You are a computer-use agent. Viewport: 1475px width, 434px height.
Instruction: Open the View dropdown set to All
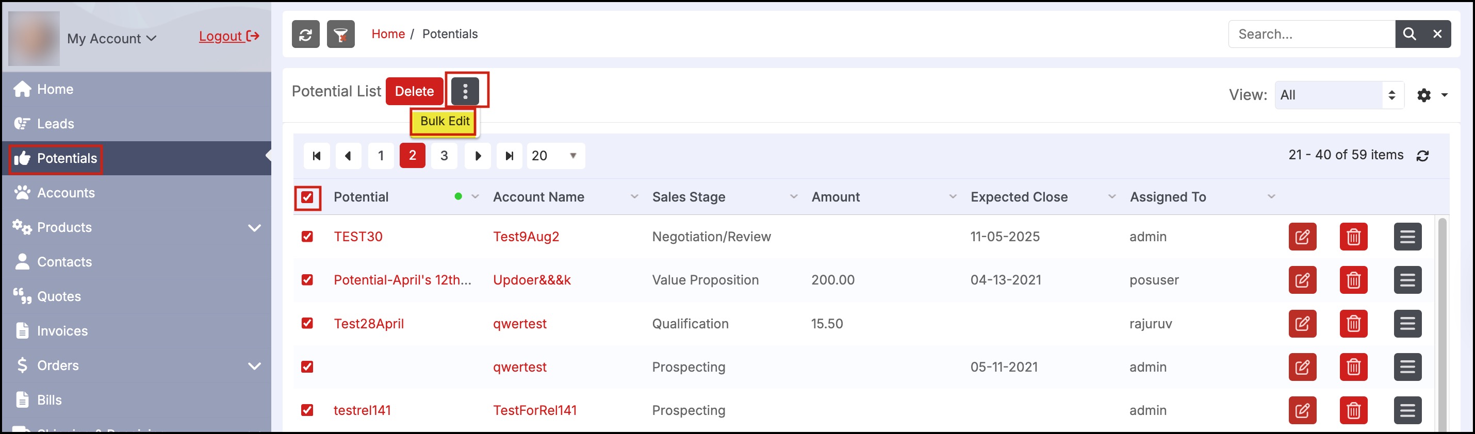pyautogui.click(x=1338, y=95)
